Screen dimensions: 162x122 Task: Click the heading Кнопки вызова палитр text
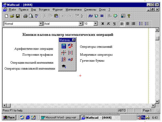[x=44, y=35]
